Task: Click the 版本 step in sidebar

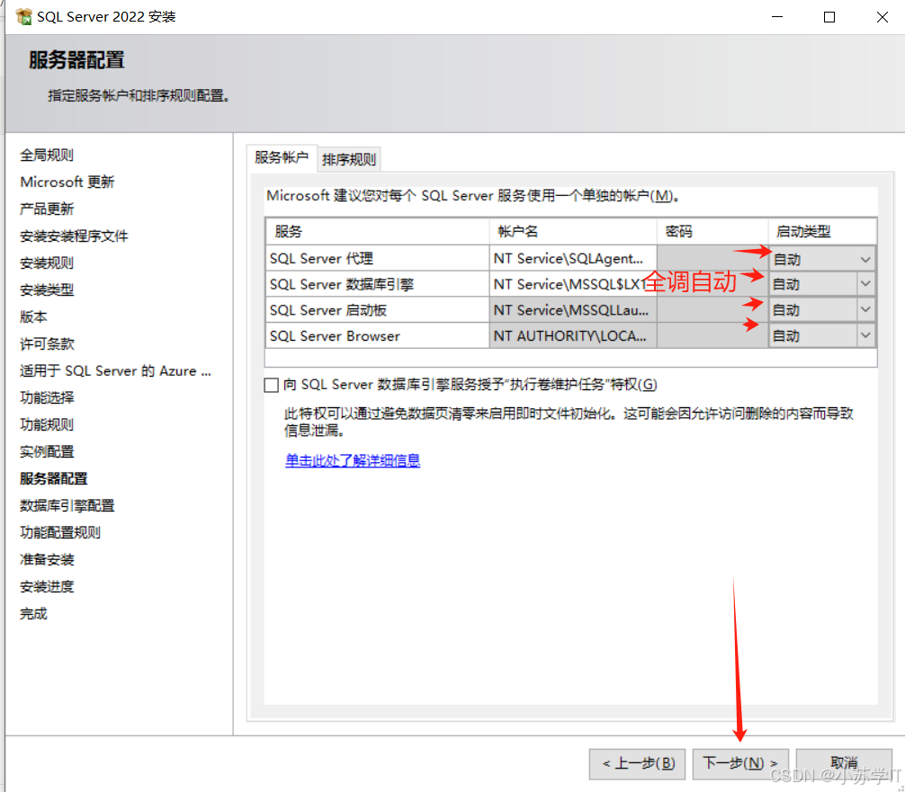Action: pyautogui.click(x=33, y=316)
